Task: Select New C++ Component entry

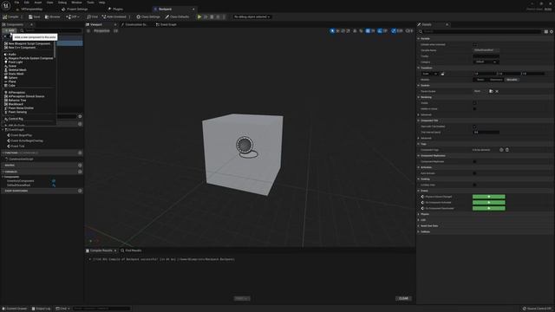Action: click(x=20, y=48)
